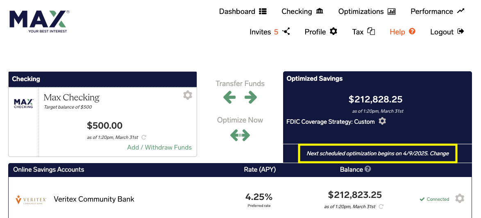This screenshot has height=218, width=481.
Task: Click the Max Checking logo thumbnail
Action: (24, 104)
